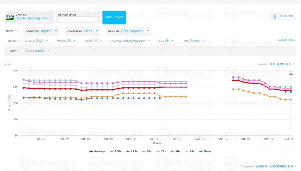Open the View row options dots
The height and width of the screenshot is (171, 301).
(18, 51)
